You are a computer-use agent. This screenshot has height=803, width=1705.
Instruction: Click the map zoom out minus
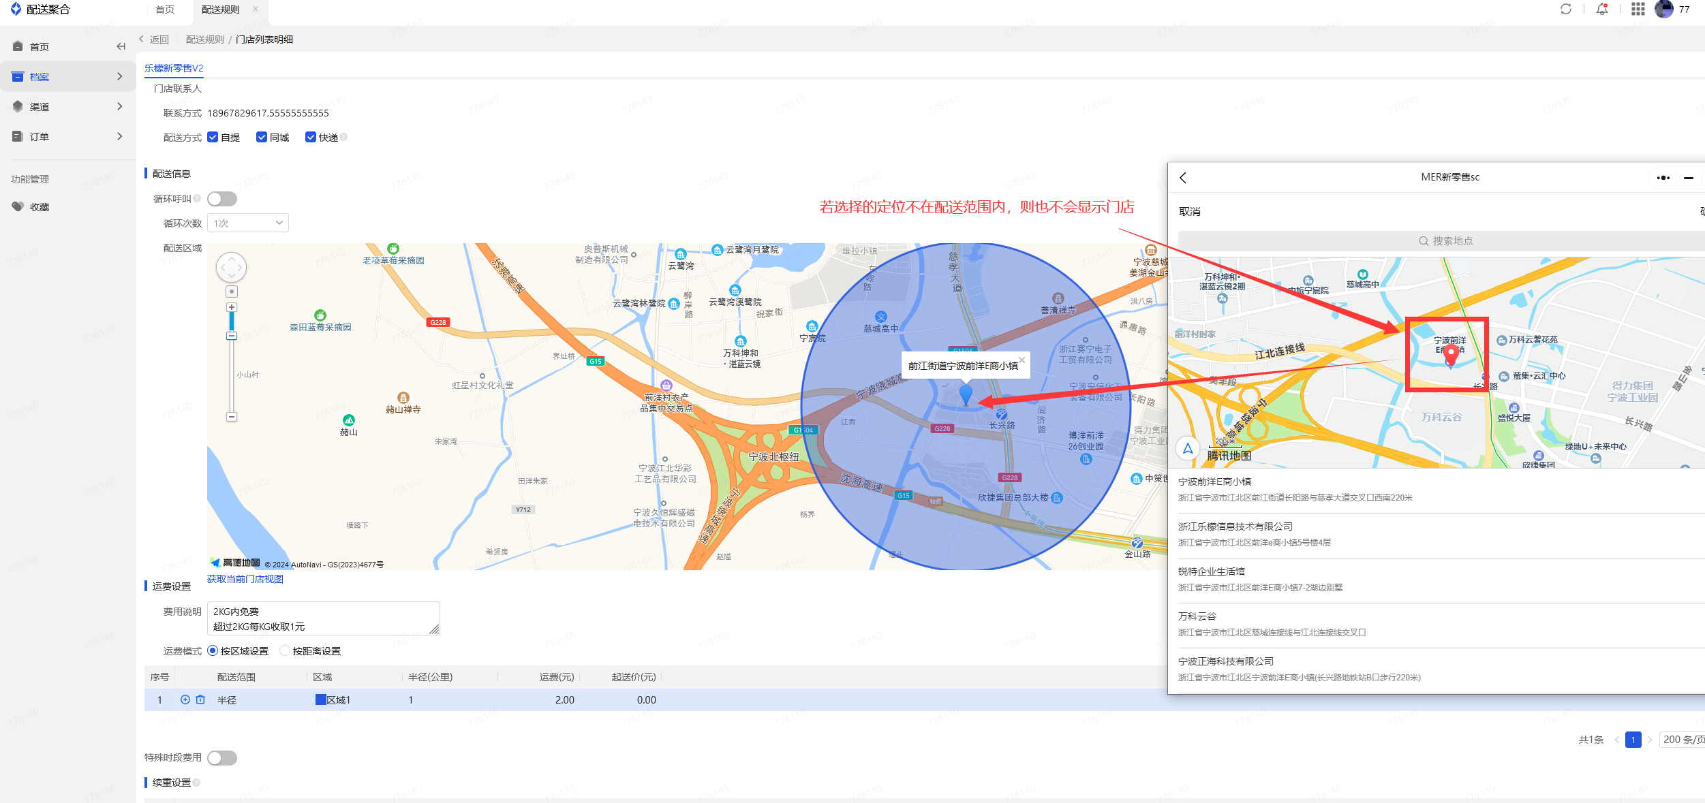232,417
